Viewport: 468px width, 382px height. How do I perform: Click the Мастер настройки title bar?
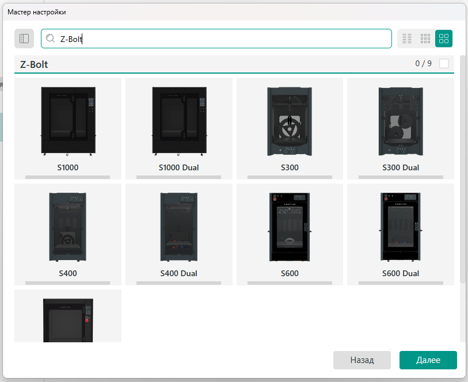[234, 12]
